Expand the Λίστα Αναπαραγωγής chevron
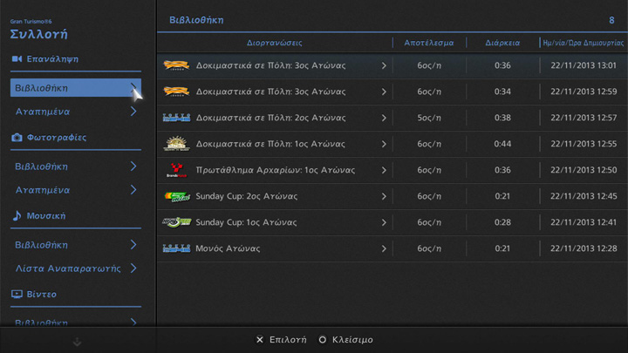The height and width of the screenshot is (353, 628). [133, 268]
